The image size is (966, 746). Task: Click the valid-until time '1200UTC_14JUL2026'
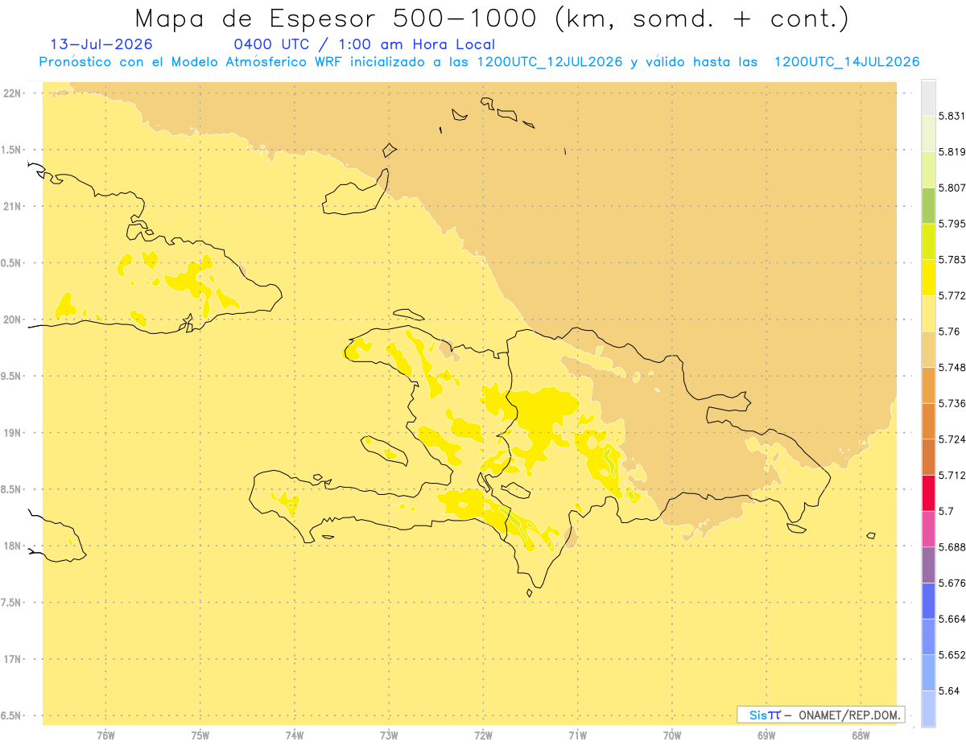[847, 62]
